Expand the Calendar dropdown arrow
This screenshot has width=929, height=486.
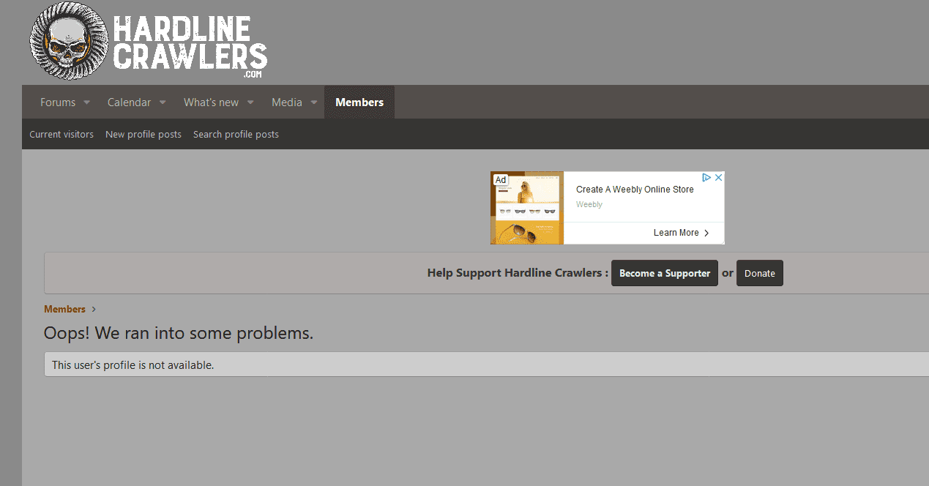(x=163, y=102)
